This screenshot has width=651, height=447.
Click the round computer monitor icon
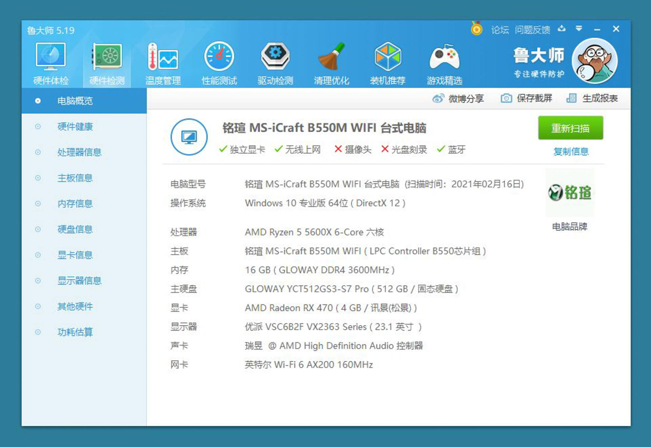189,137
